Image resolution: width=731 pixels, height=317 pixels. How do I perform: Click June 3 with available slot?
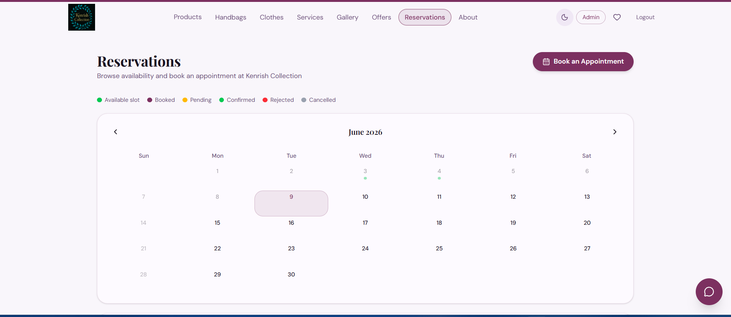tap(365, 177)
